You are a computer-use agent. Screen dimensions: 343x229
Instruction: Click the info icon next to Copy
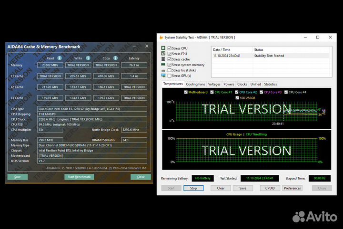(115, 58)
